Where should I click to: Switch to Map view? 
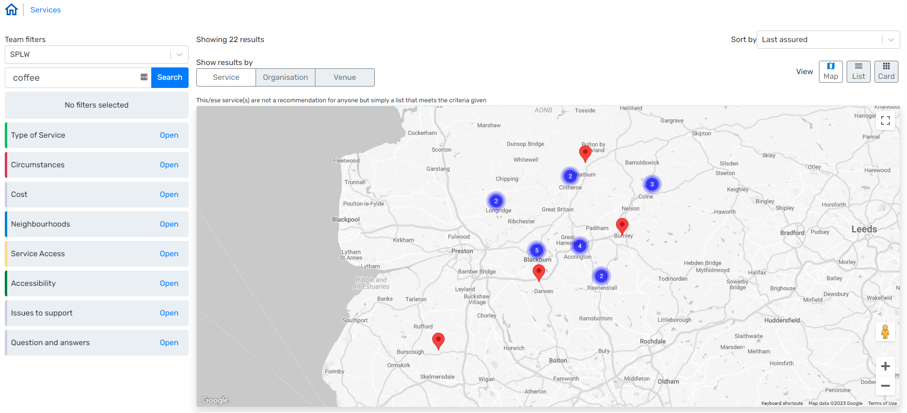[x=830, y=72]
